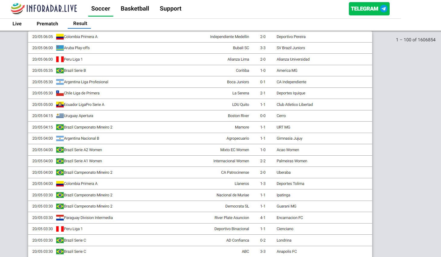Open the Telegram channel button
This screenshot has height=257, width=441.
click(x=369, y=9)
